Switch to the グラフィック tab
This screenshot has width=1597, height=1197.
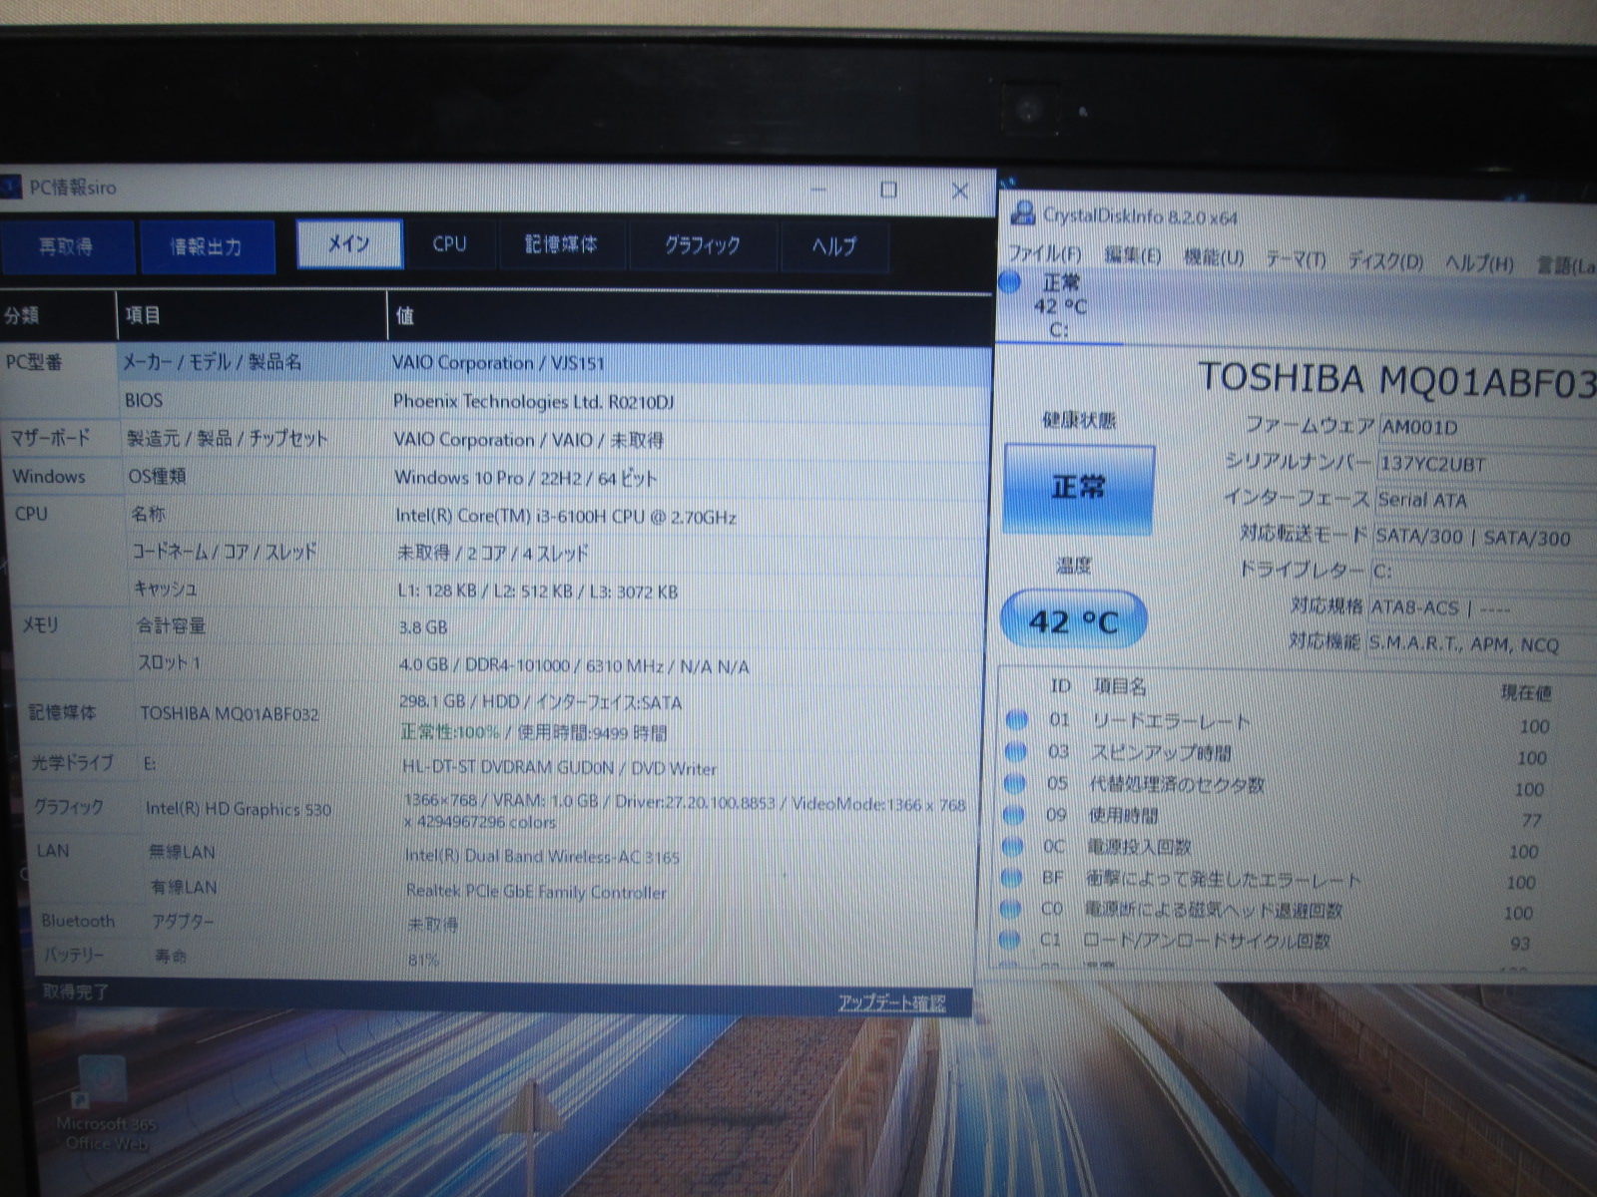pos(703,245)
